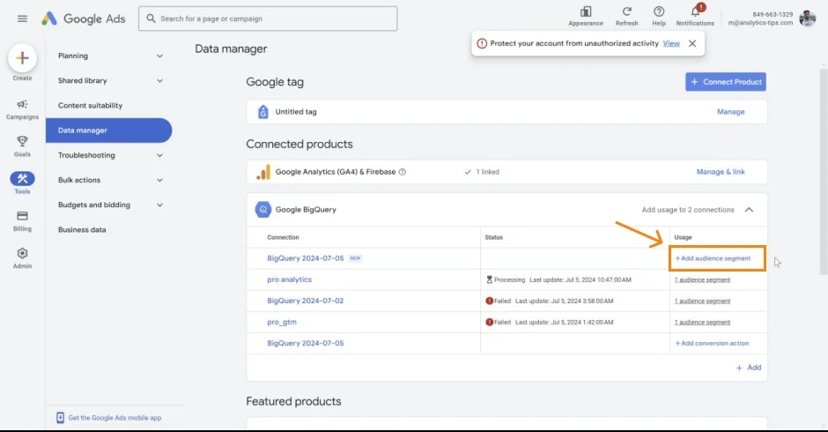Open BigQuery 2024-07-02 connection
Image resolution: width=828 pixels, height=432 pixels.
(x=306, y=301)
